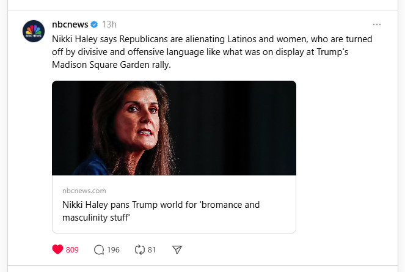This screenshot has width=405, height=272.
Task: Like the post with the heart icon
Action: 58,249
